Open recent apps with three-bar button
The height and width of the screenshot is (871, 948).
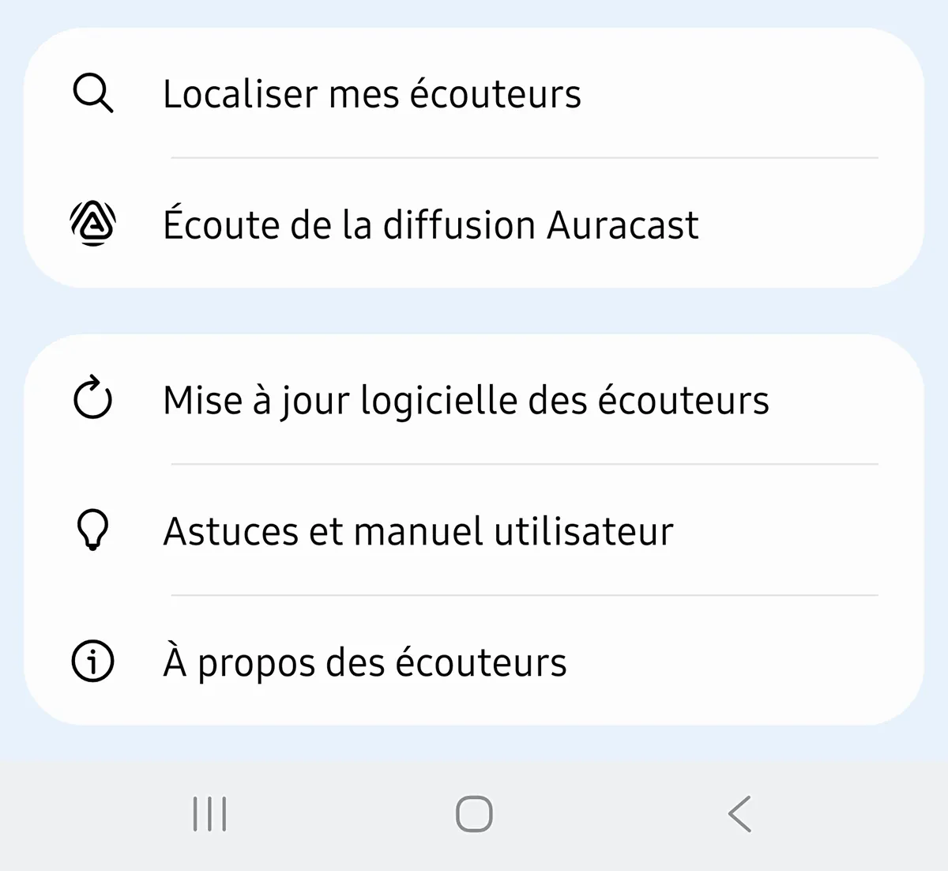pos(209,814)
